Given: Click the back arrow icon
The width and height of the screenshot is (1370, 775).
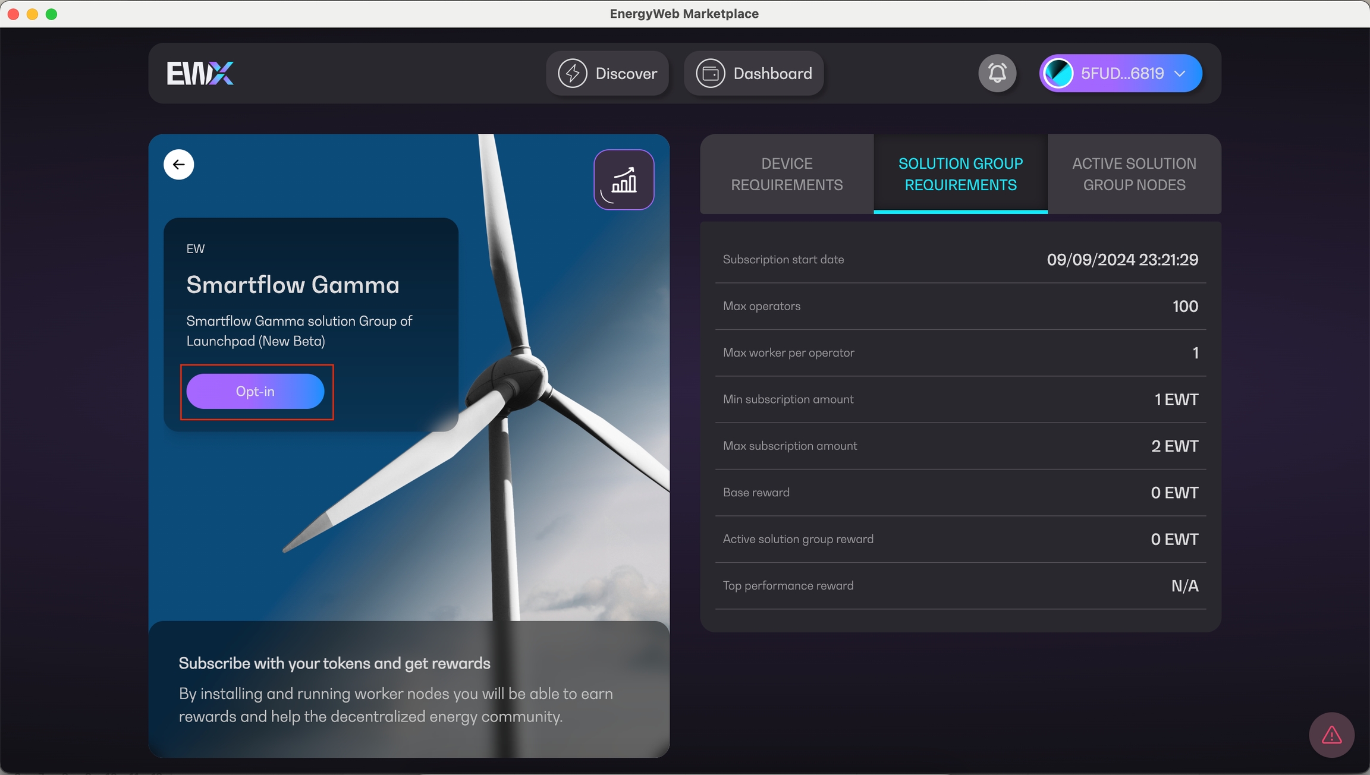Looking at the screenshot, I should [x=178, y=165].
